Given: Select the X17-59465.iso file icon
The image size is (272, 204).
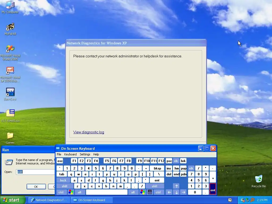Looking at the screenshot, I should [x=10, y=116].
